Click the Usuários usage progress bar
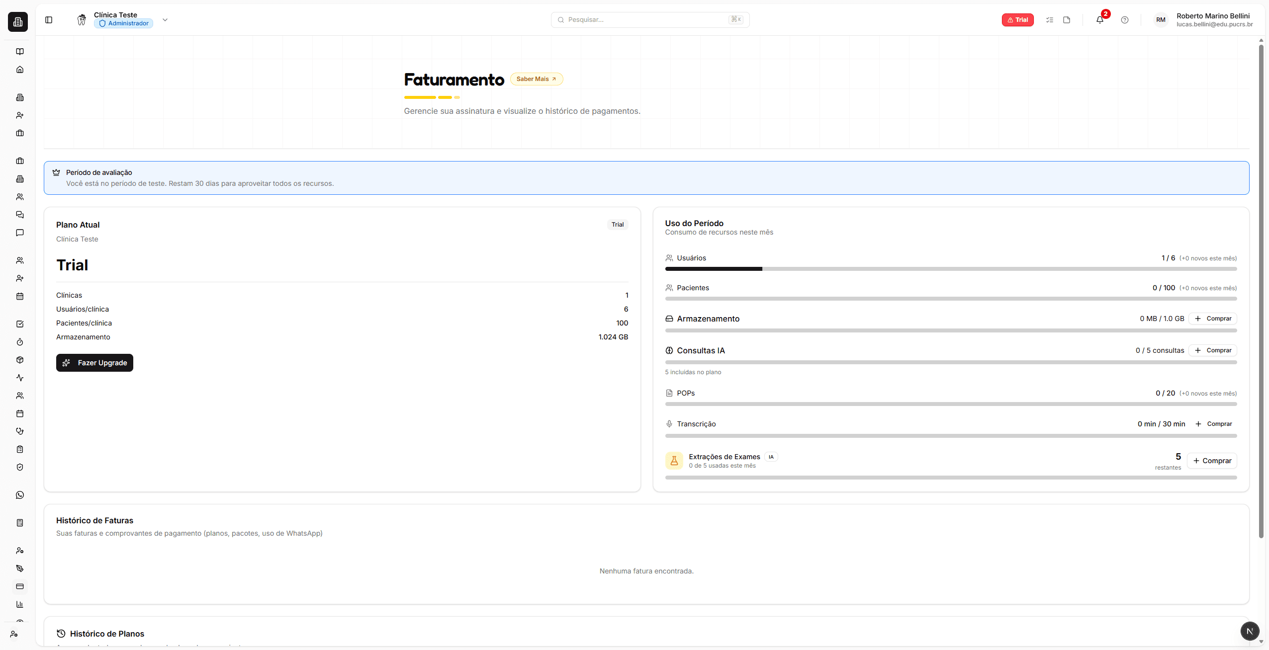Screen dimensions: 1269x650 coord(951,269)
